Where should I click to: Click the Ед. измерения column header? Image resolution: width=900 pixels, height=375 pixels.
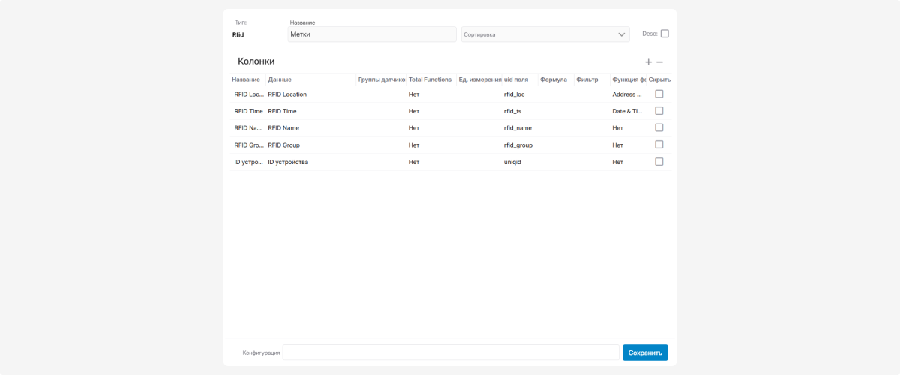(x=480, y=79)
